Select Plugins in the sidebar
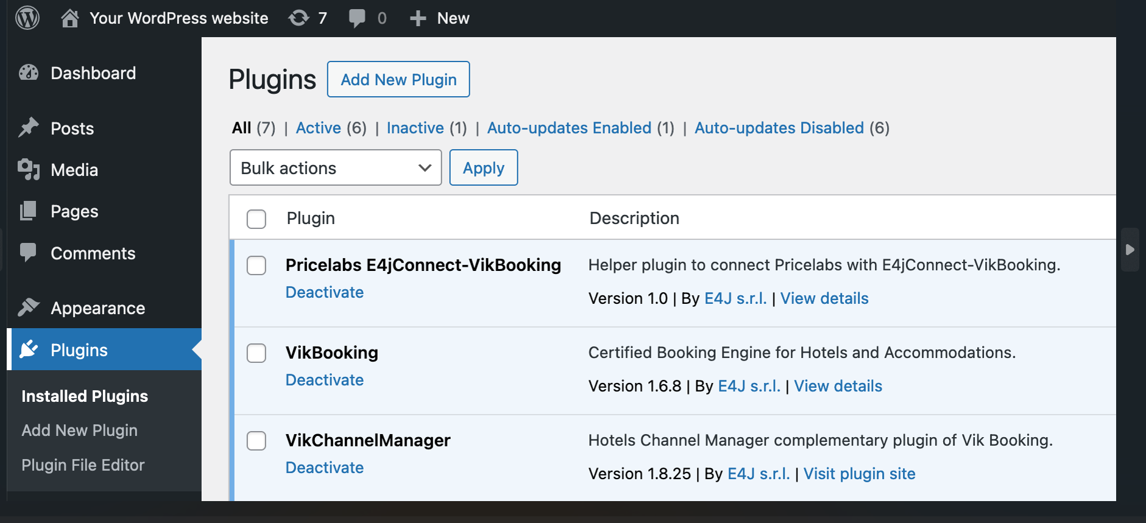The width and height of the screenshot is (1146, 523). 79,350
